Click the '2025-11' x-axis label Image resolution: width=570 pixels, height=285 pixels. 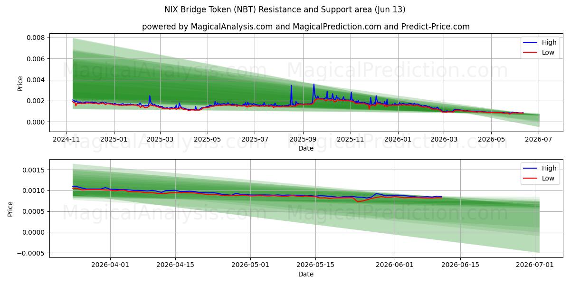pos(351,140)
